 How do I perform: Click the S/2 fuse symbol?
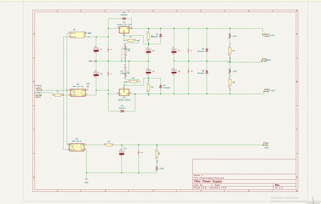click(x=109, y=145)
